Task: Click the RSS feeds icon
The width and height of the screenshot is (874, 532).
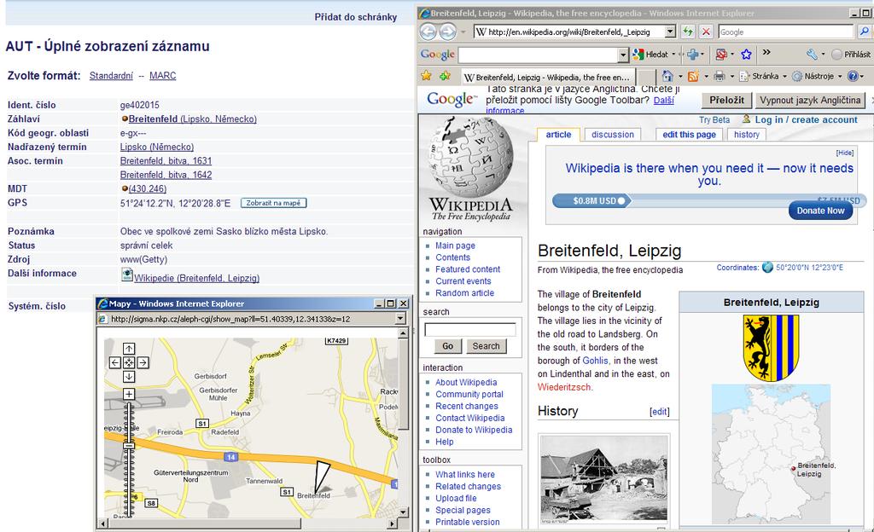Action: click(x=693, y=76)
